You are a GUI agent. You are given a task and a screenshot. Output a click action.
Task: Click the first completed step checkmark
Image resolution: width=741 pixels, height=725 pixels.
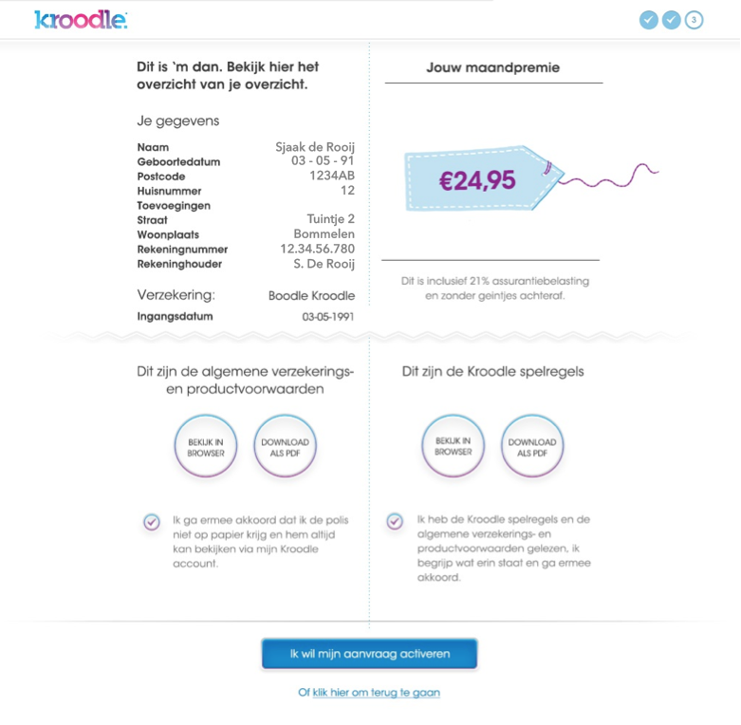click(649, 20)
